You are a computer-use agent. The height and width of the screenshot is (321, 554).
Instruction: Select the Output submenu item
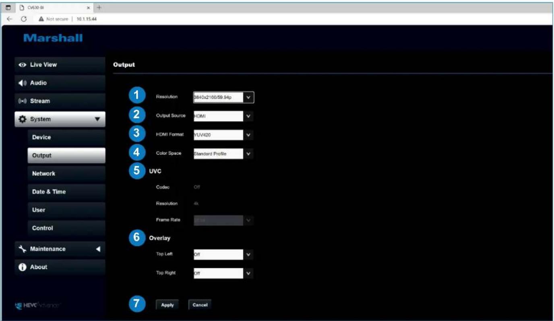coord(66,155)
